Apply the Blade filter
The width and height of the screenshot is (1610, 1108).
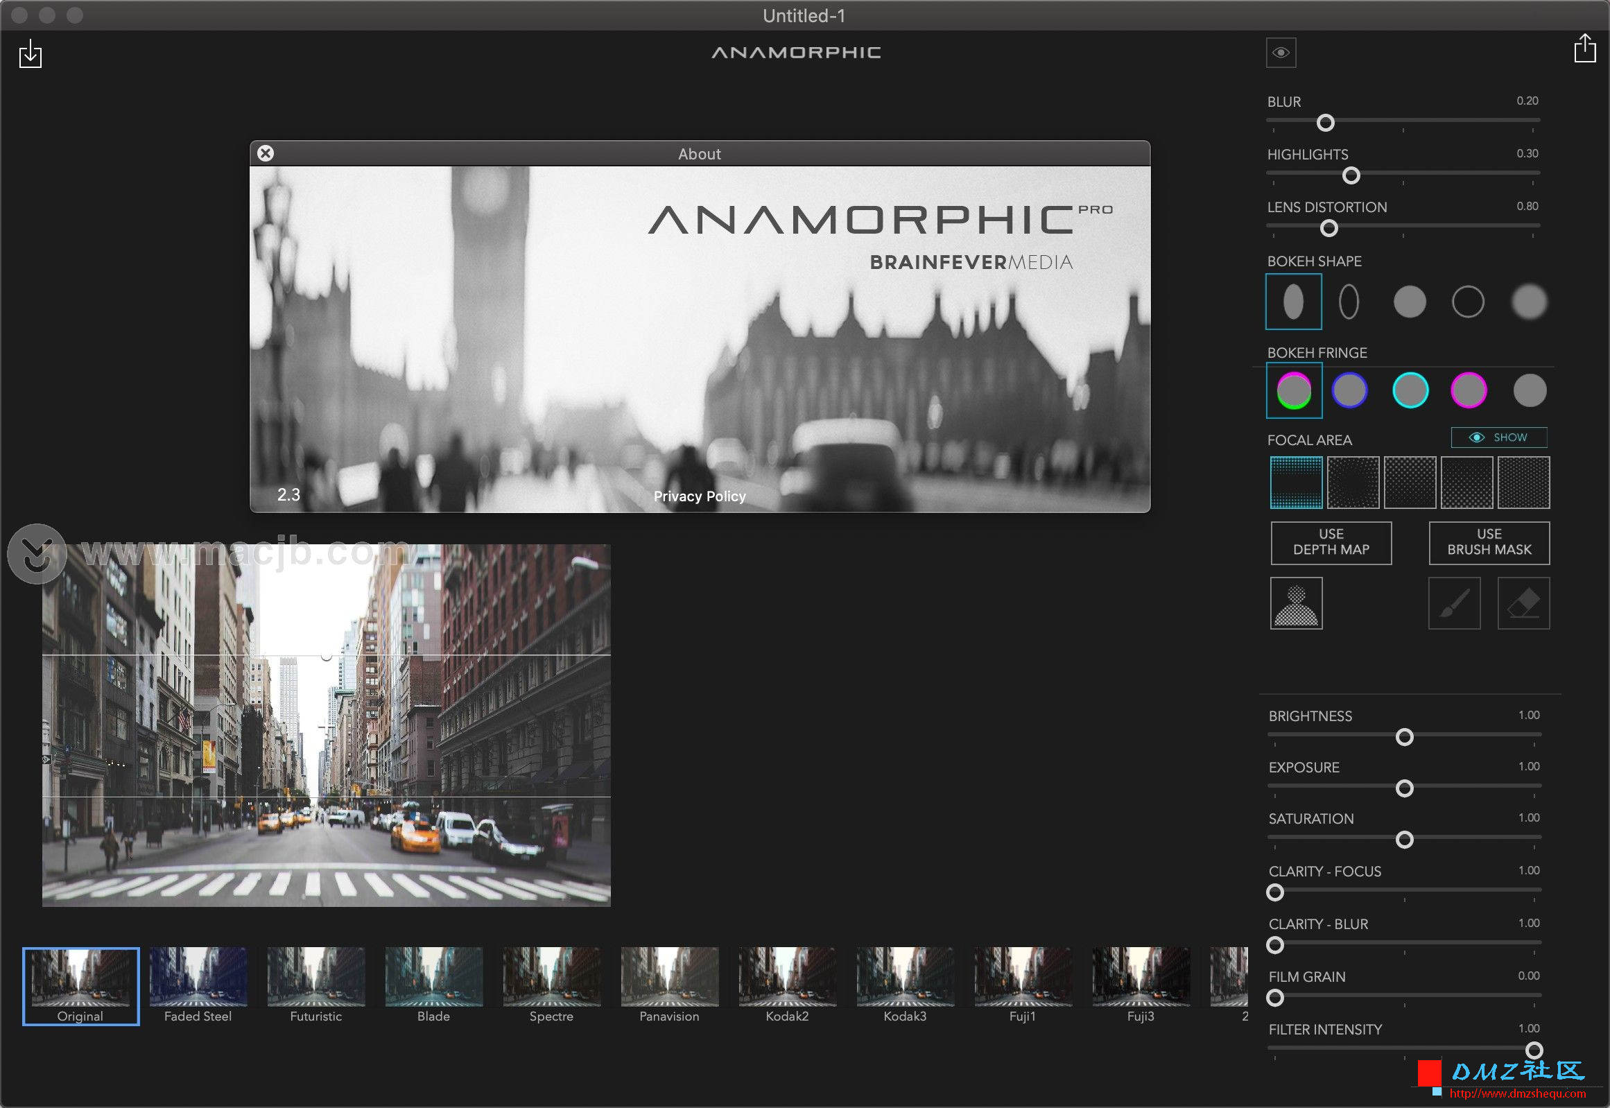pyautogui.click(x=434, y=987)
